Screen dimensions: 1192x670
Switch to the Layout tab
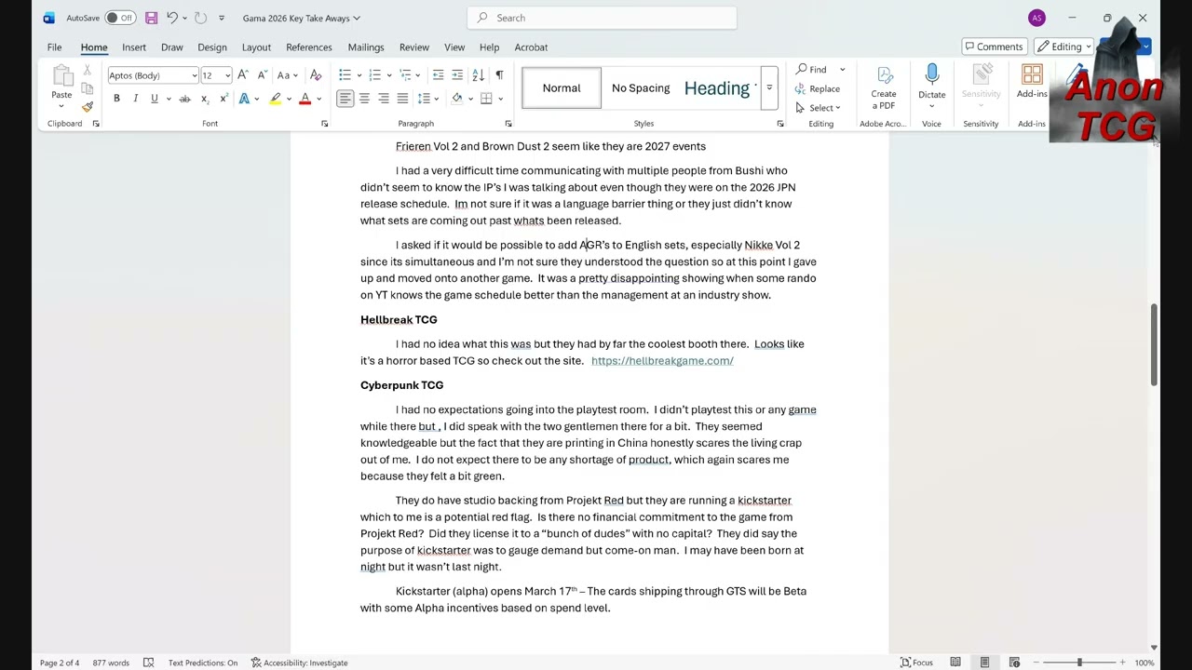pyautogui.click(x=256, y=47)
